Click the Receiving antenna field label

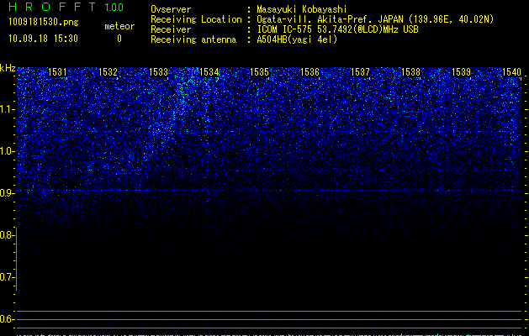pyautogui.click(x=193, y=39)
